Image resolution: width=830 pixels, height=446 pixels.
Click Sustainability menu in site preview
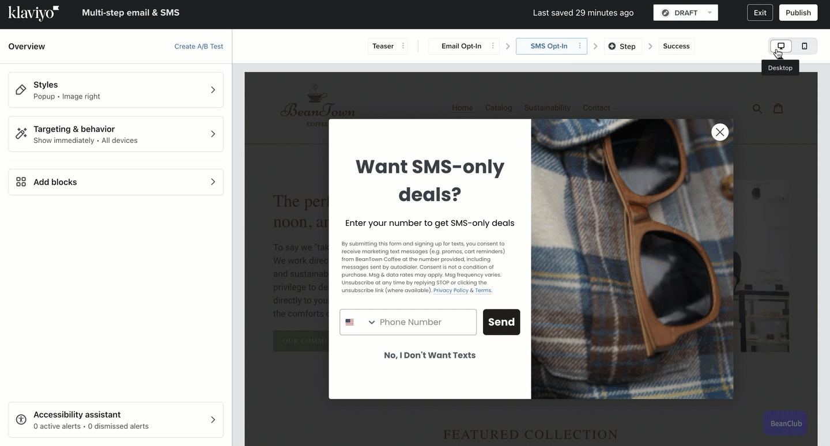tap(548, 108)
